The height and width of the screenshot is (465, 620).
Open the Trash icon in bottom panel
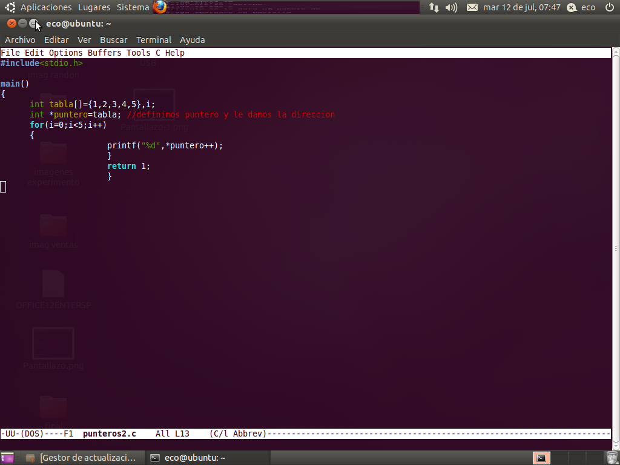coord(612,458)
